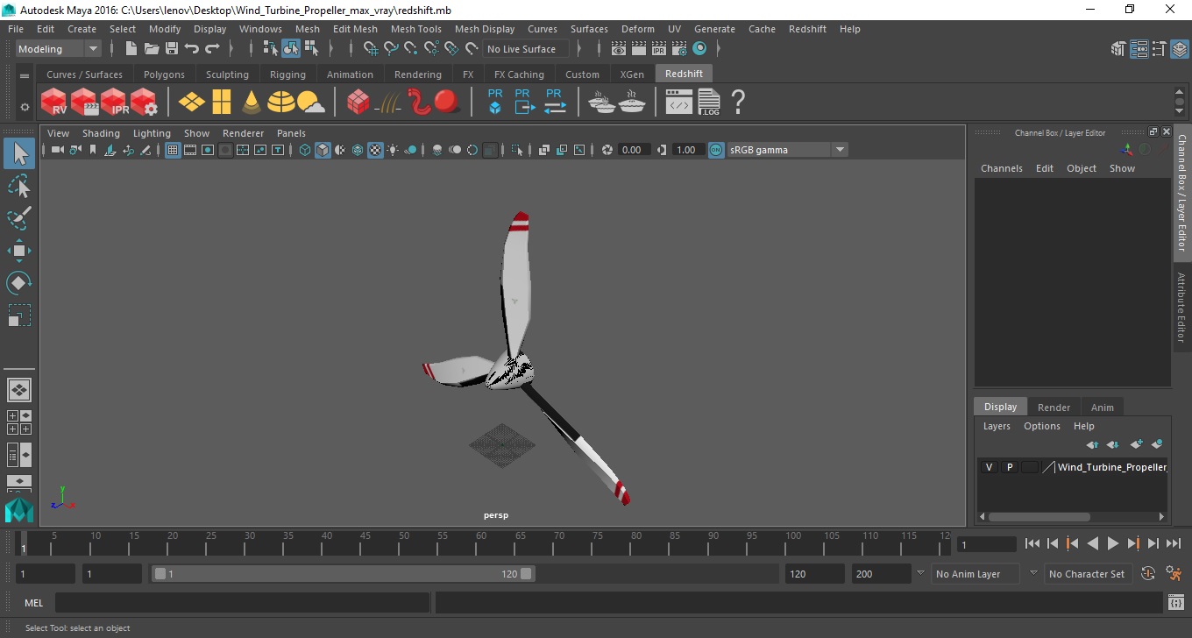Open Redshift RenderView shelf icon

click(x=54, y=103)
